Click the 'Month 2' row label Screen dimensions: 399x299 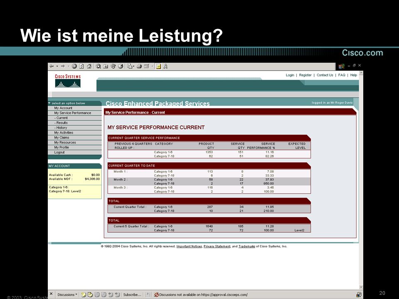click(x=121, y=179)
